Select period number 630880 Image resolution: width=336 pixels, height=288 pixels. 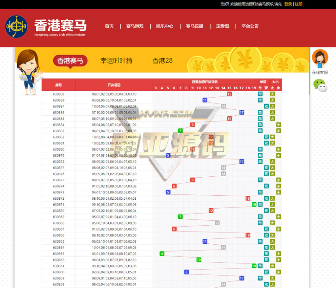pos(58,149)
